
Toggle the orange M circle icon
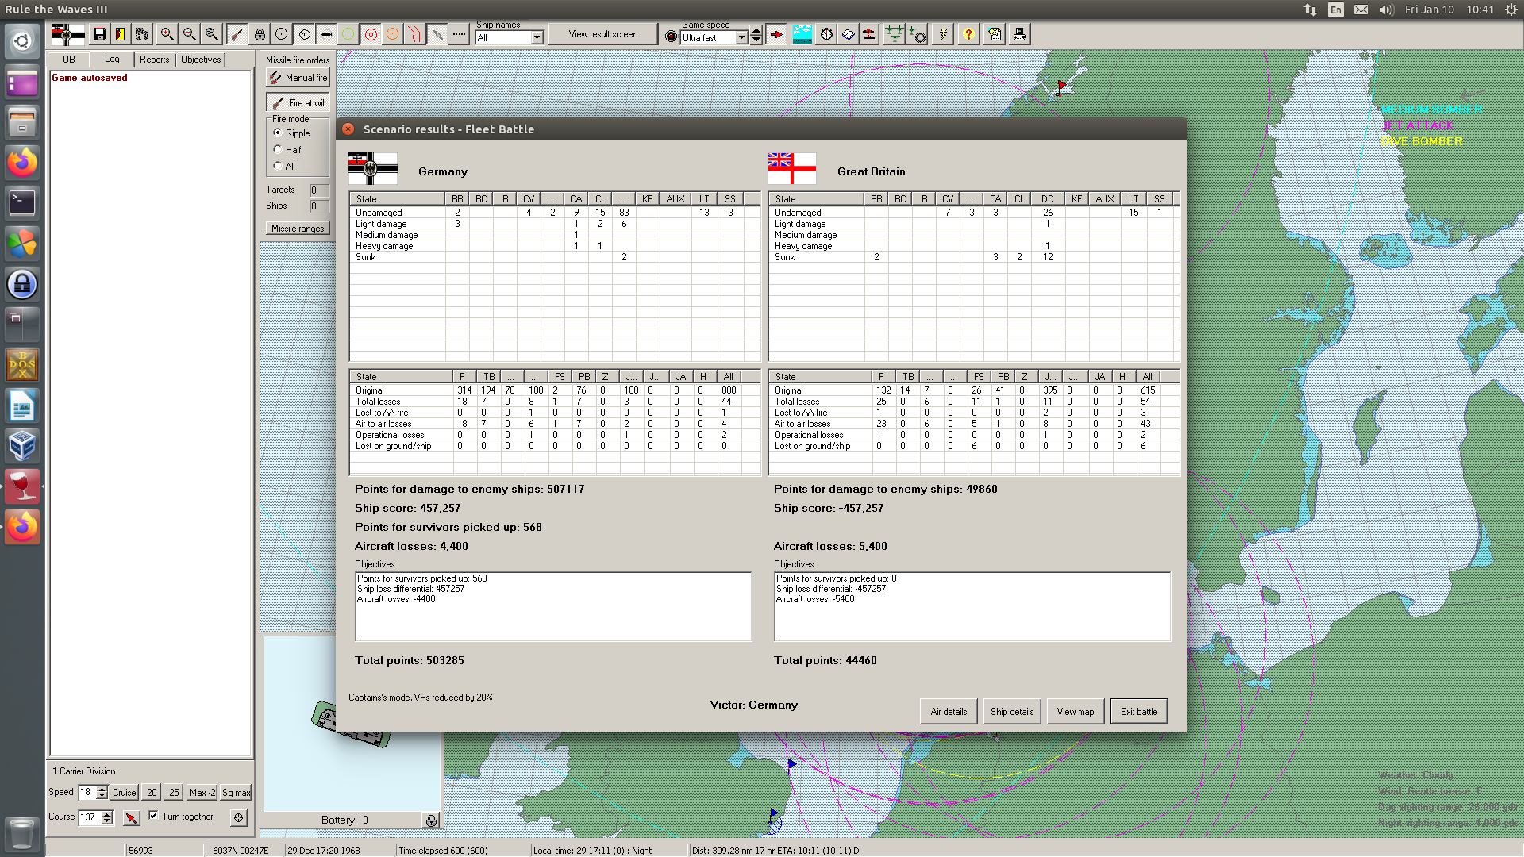(x=392, y=34)
